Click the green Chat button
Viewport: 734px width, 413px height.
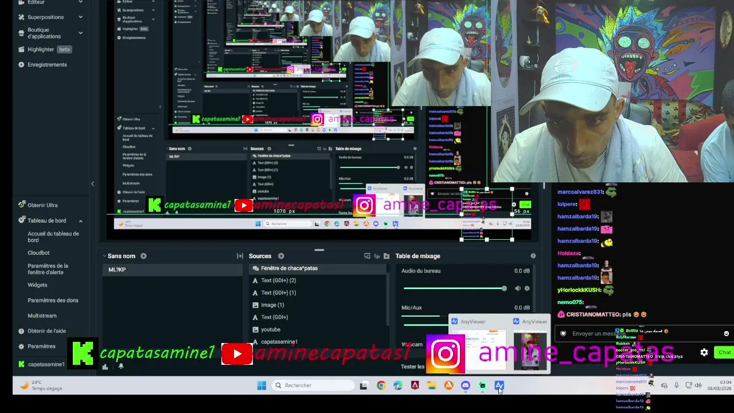point(724,353)
